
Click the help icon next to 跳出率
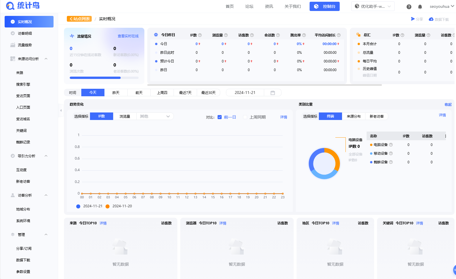click(x=304, y=35)
